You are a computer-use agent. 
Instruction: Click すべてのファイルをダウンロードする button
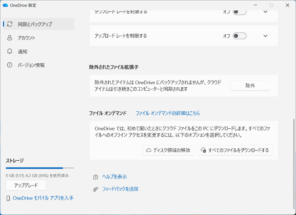pos(235,150)
